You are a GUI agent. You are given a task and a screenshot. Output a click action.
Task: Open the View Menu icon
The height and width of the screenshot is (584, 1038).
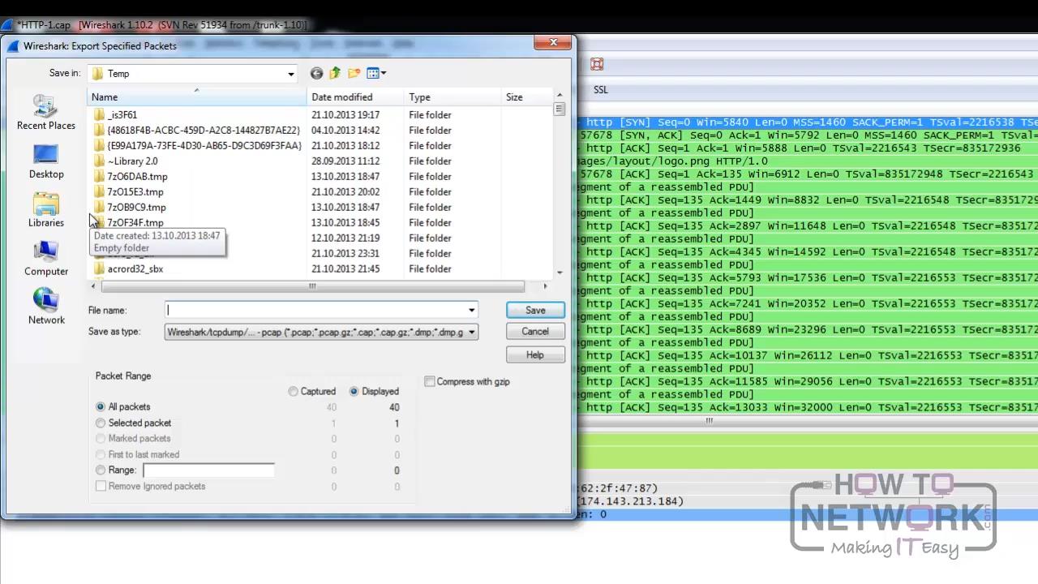tap(376, 73)
